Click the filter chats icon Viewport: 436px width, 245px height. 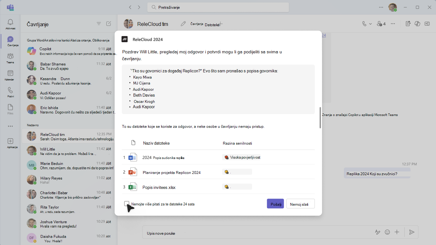tap(99, 24)
